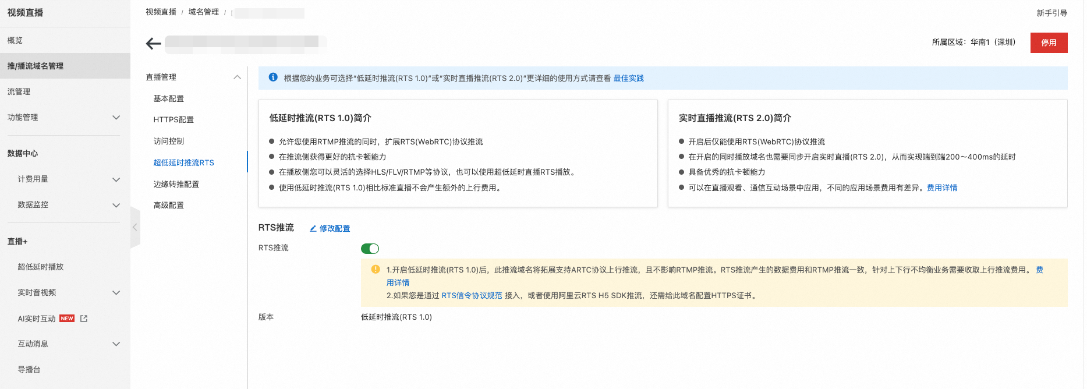Expand the 实时音视频 section
This screenshot has height=389, width=1087.
[x=116, y=293]
